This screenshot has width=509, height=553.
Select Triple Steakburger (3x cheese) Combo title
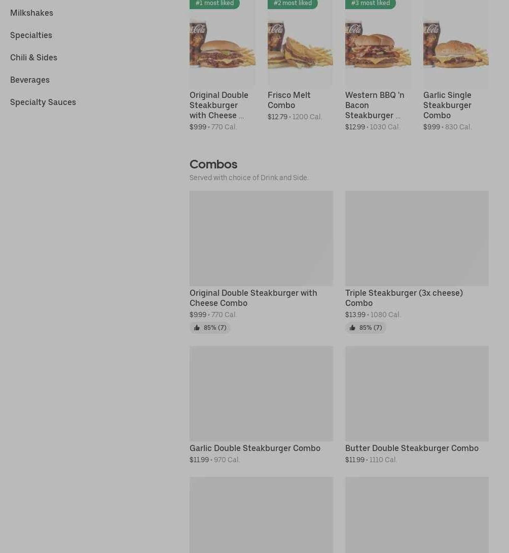click(x=404, y=298)
